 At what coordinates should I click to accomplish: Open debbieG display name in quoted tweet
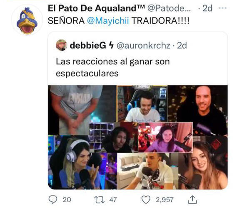[88, 45]
